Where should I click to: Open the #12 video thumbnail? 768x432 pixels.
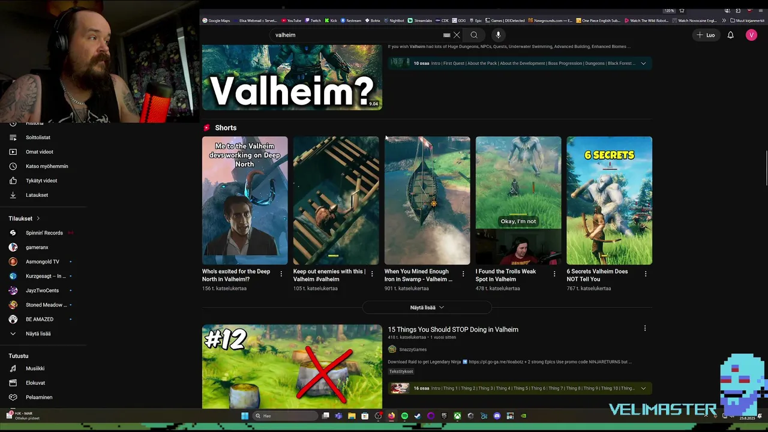(x=292, y=367)
